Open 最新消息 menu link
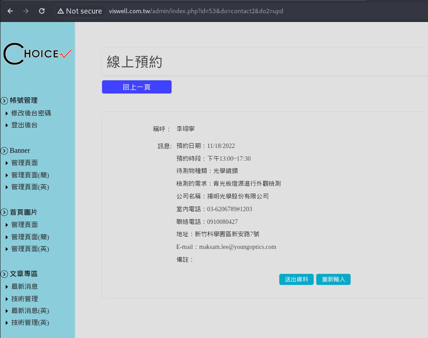The height and width of the screenshot is (338, 428). coord(24,287)
